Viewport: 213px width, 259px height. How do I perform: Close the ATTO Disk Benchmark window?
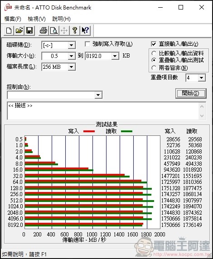[202, 7]
